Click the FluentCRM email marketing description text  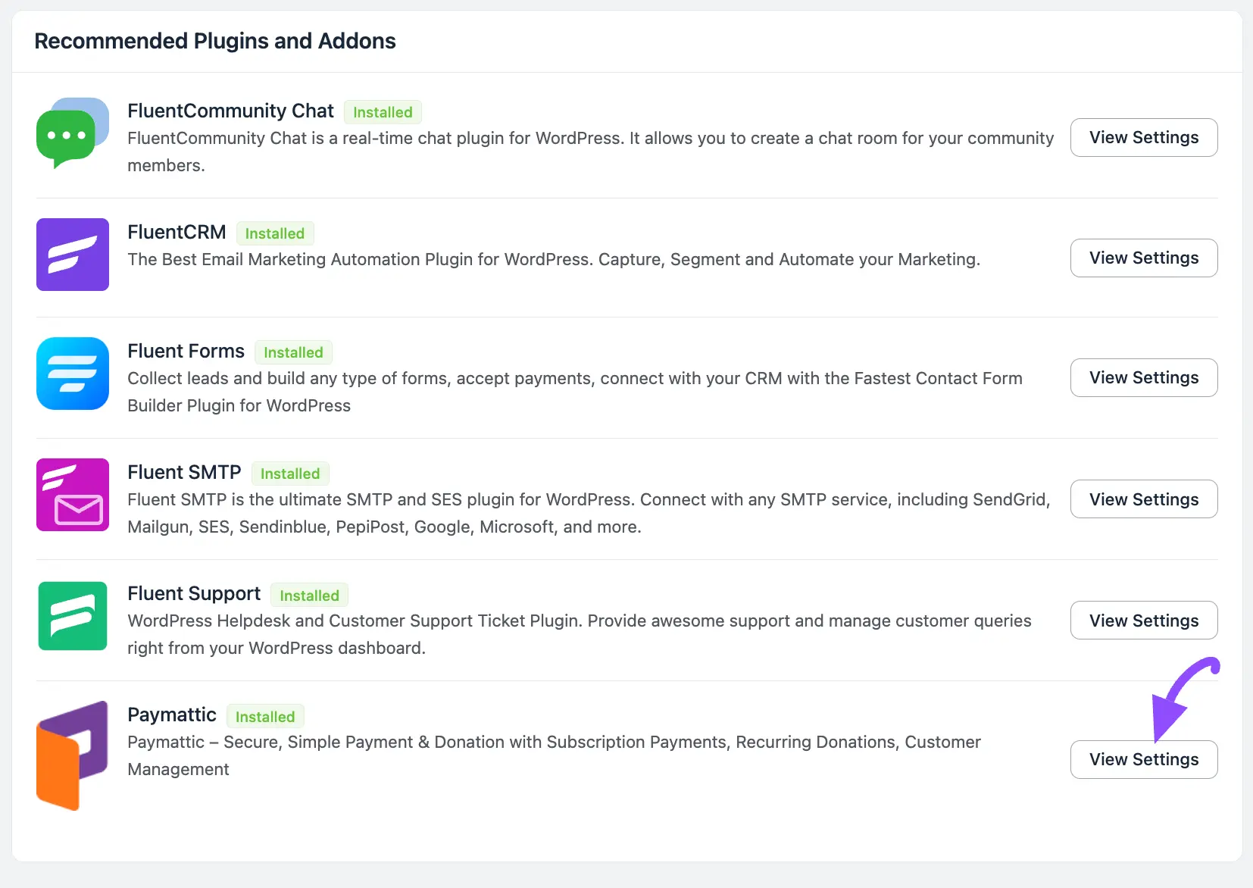(x=554, y=259)
